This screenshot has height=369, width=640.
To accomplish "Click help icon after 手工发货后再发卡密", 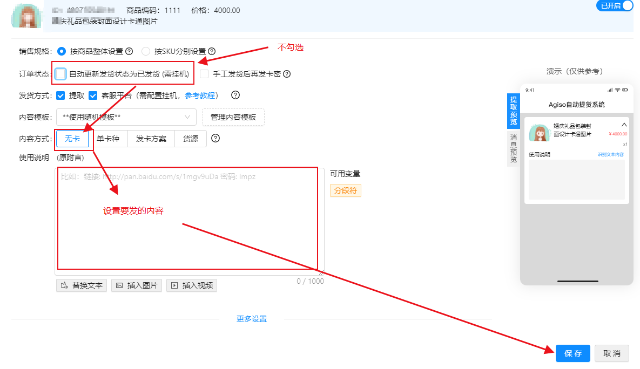I will coord(287,74).
